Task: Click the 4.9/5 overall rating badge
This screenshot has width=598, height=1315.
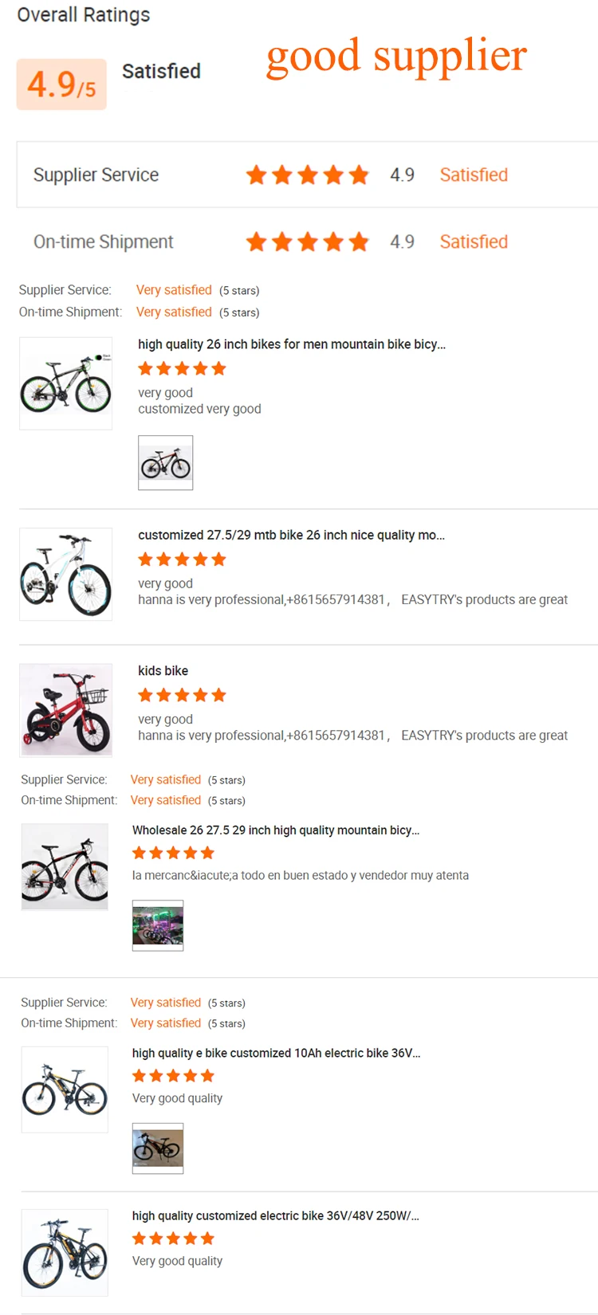Action: (x=61, y=84)
